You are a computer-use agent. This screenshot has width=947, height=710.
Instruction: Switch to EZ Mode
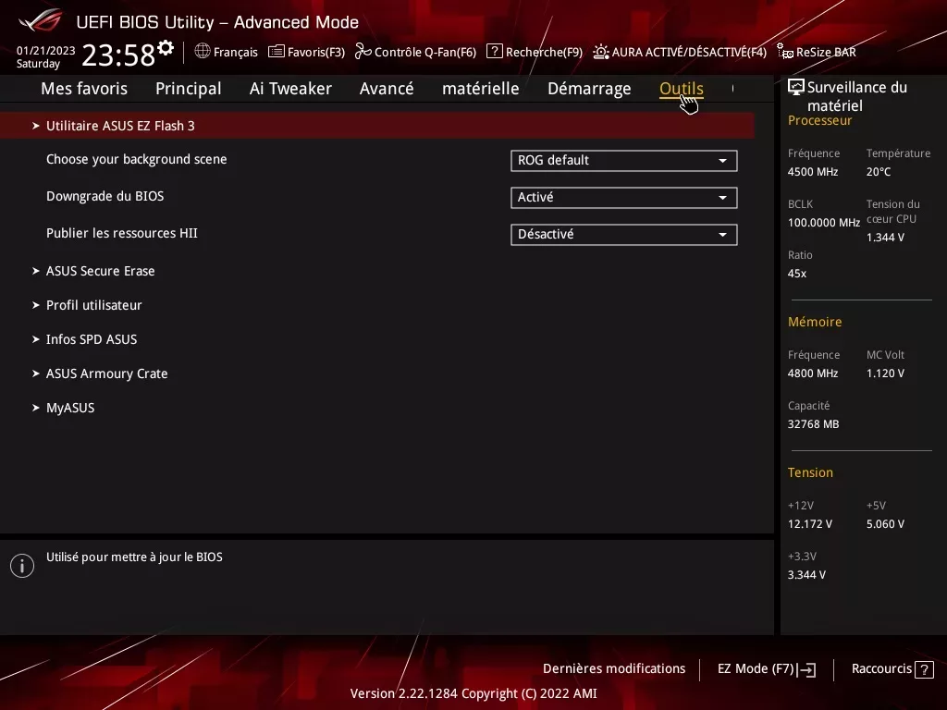[x=765, y=668]
